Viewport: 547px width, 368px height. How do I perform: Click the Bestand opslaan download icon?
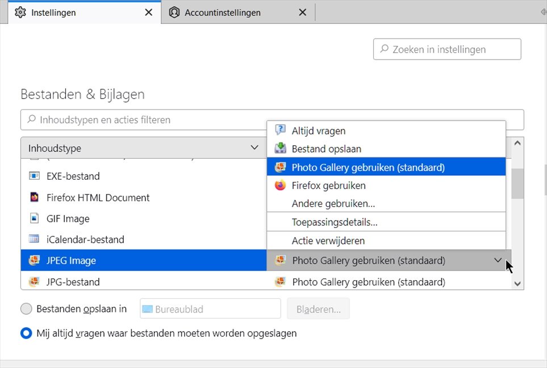(x=280, y=149)
